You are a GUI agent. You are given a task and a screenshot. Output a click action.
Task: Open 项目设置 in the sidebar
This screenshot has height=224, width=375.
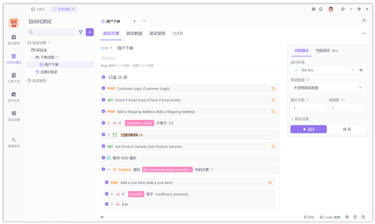(x=13, y=116)
